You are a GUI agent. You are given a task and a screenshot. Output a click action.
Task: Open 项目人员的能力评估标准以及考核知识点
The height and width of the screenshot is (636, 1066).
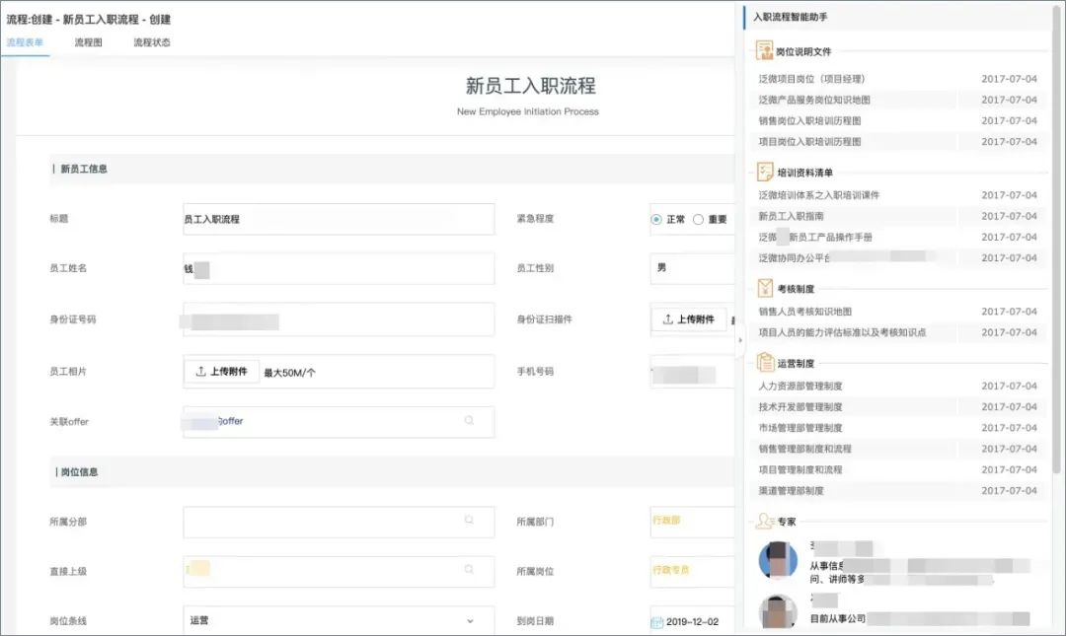(x=842, y=332)
